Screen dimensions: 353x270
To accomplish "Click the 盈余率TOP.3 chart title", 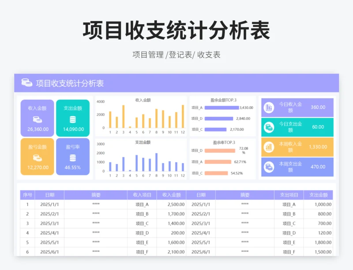I will point(224,143).
